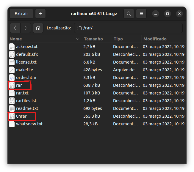Click the /rar/ location field
This screenshot has height=172, width=194.
(x=128, y=28)
